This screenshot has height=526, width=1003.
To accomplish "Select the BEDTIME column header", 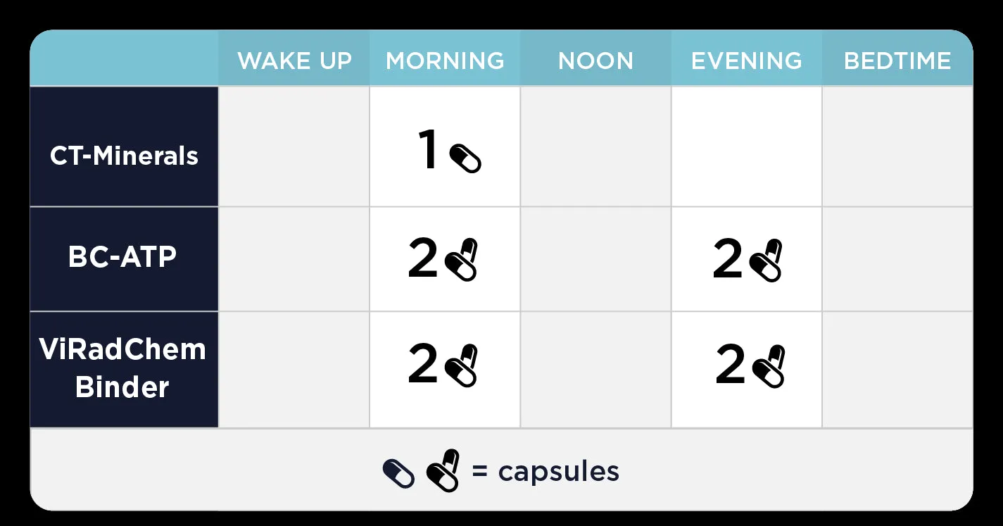I will tap(897, 61).
